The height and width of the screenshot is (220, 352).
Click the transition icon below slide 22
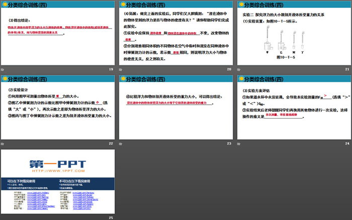[4, 144]
